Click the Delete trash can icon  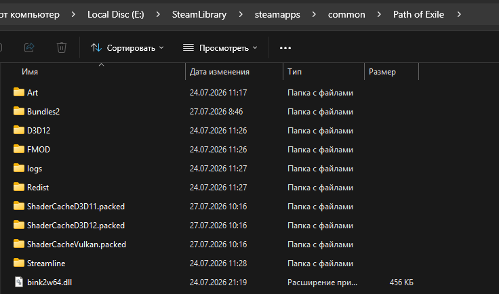pos(62,47)
